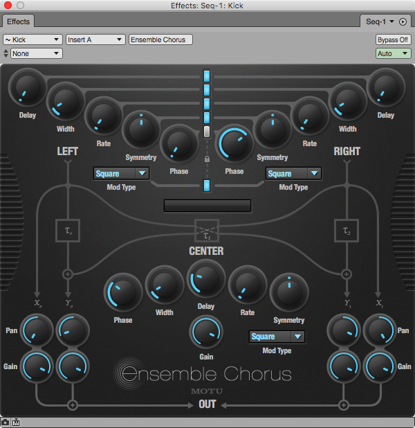Toggle the Width link switch
Viewport: 415px width, 428px height.
pyautogui.click(x=207, y=90)
